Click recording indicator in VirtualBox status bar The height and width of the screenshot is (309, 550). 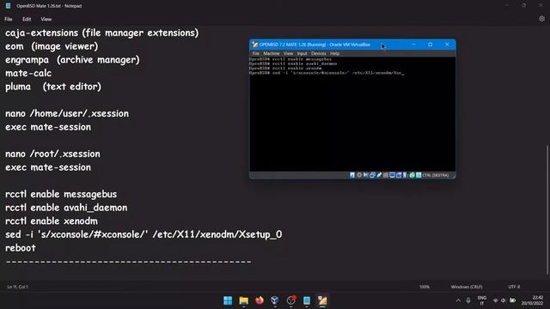pos(399,175)
